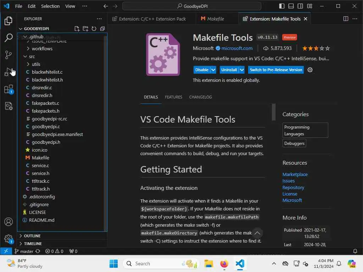The height and width of the screenshot is (272, 363).
Task: Click Switch to Pre-Release Version
Action: pyautogui.click(x=276, y=70)
